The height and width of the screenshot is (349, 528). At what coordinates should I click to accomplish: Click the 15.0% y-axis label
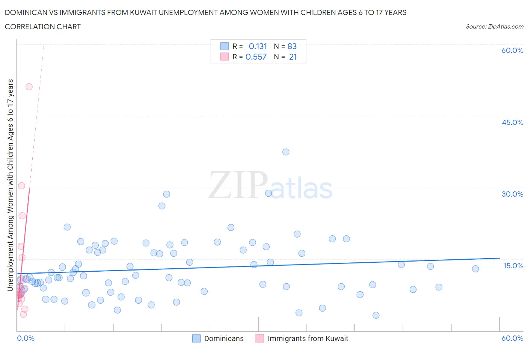pos(513,266)
